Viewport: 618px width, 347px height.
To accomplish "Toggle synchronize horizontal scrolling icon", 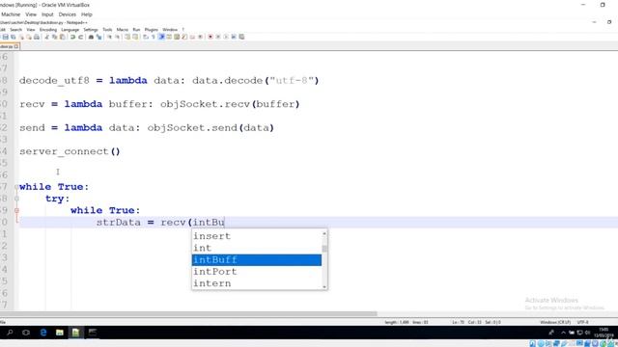I will 135,37.
